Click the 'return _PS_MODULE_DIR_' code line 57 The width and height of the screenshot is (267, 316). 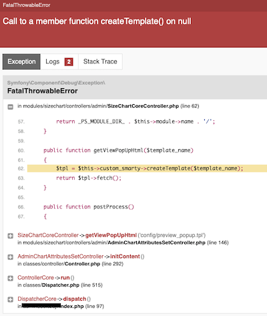point(136,122)
